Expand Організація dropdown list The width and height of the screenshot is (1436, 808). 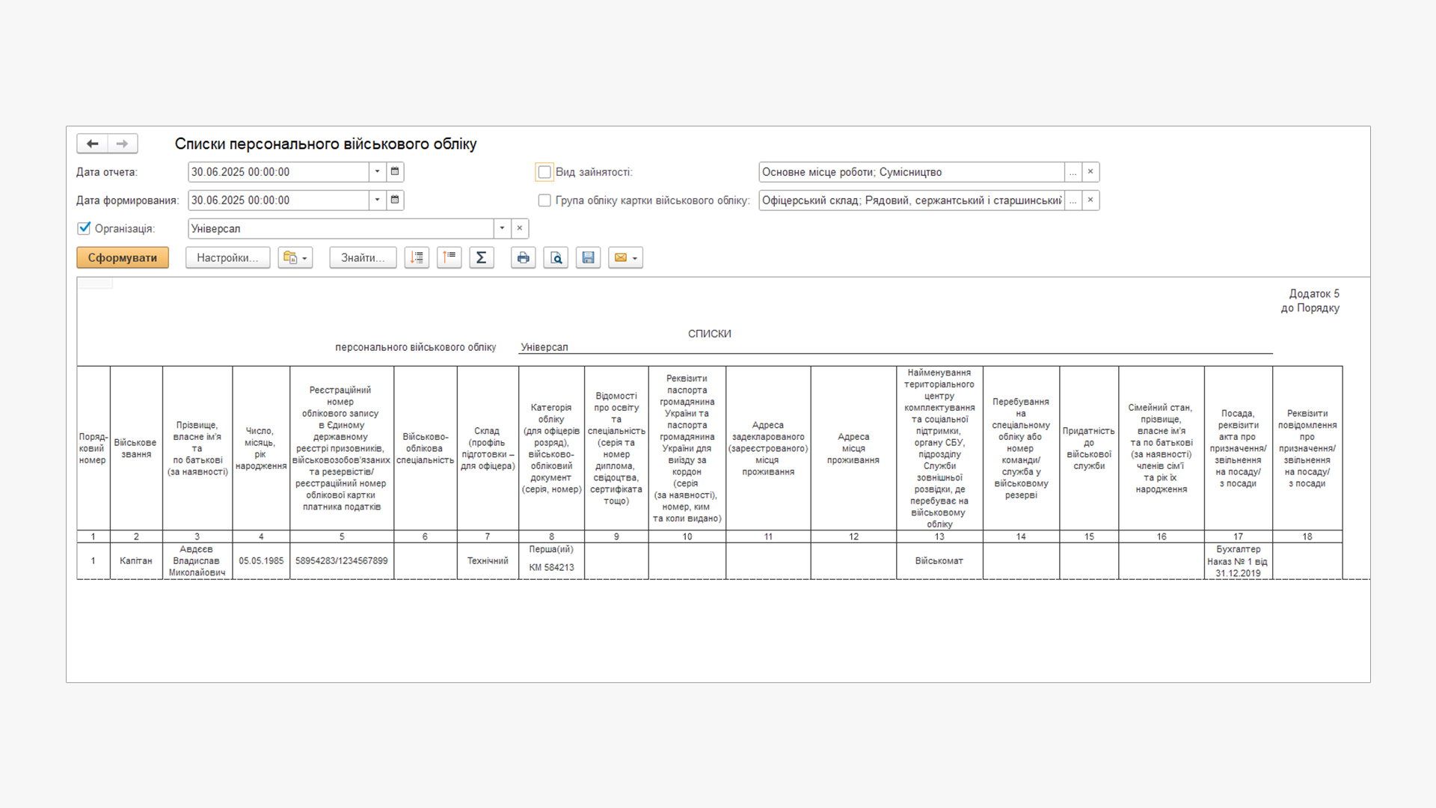click(502, 229)
